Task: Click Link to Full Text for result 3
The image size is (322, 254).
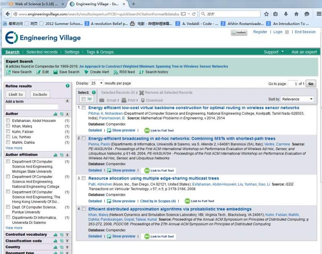Action: click(199, 201)
